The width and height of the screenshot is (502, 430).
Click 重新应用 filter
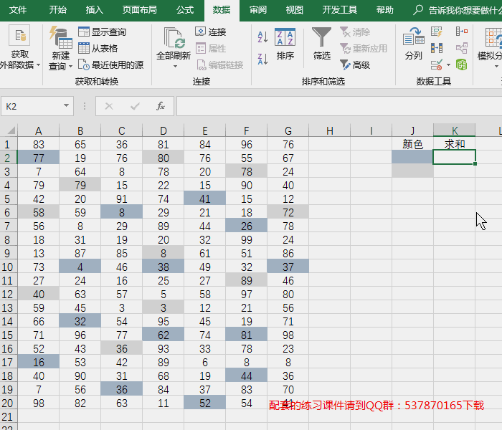pyautogui.click(x=364, y=48)
